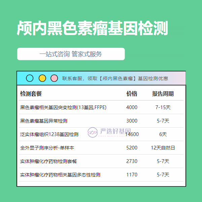
Task: Select row 全外显子测序分析-单样本
Action: click(x=101, y=148)
